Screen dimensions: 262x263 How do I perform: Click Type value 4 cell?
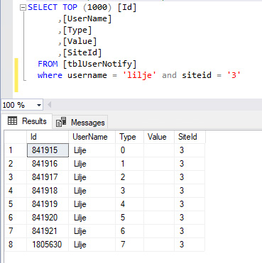pos(129,204)
